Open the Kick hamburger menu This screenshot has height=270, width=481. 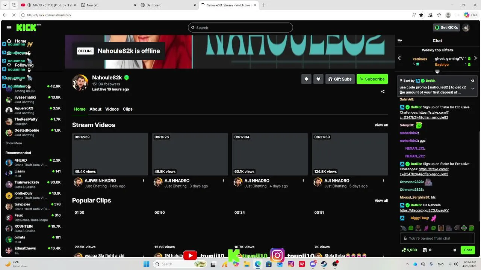click(9, 27)
